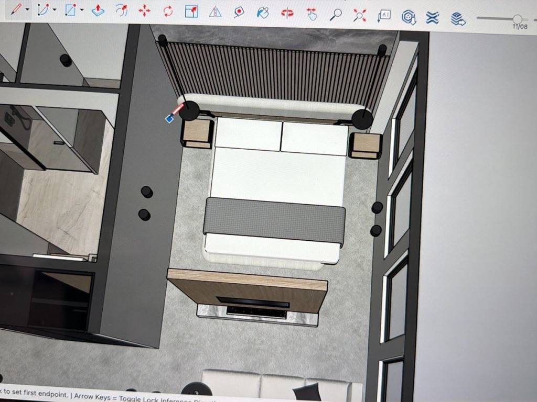537x402 pixels.
Task: Click the Zoom magnifier tool
Action: click(x=336, y=15)
